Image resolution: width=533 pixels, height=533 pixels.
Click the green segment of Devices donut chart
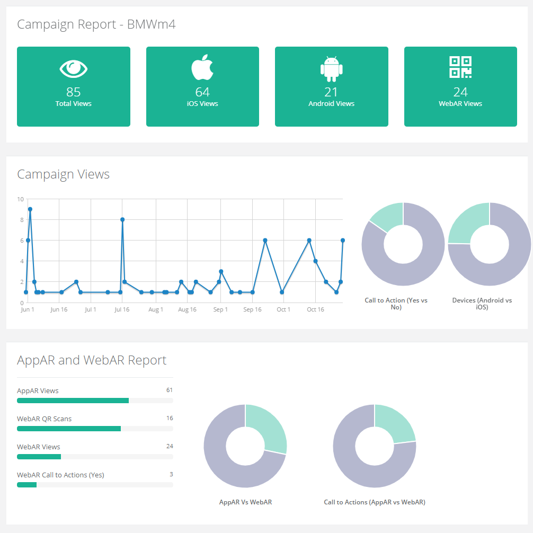click(467, 223)
